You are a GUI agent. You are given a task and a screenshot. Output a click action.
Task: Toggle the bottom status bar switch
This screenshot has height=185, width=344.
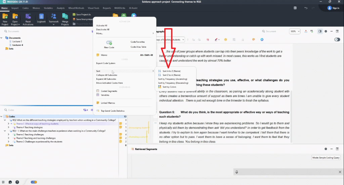tap(34, 182)
